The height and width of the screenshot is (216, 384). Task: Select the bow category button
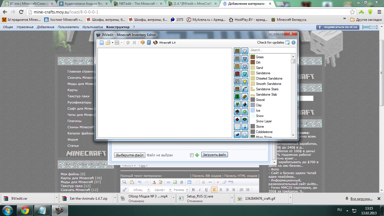pos(245,89)
